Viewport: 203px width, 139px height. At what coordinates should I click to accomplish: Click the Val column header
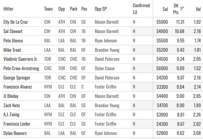[x=198, y=9]
